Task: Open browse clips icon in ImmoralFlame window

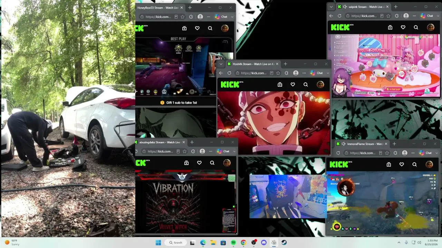Action: click(x=389, y=165)
